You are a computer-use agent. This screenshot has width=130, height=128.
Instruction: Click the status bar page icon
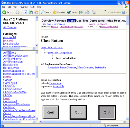(2, 125)
